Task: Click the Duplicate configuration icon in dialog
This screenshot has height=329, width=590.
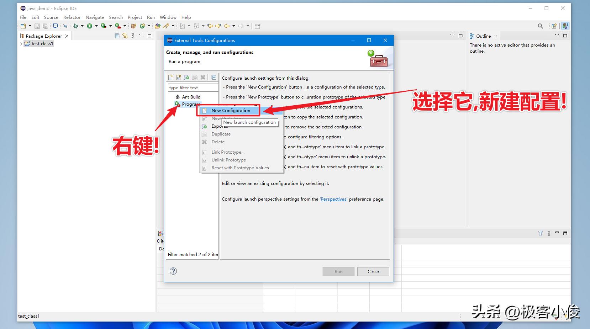Action: click(195, 77)
